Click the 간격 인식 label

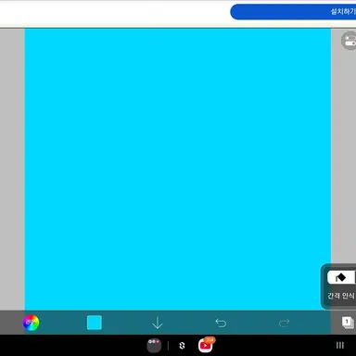click(x=341, y=296)
